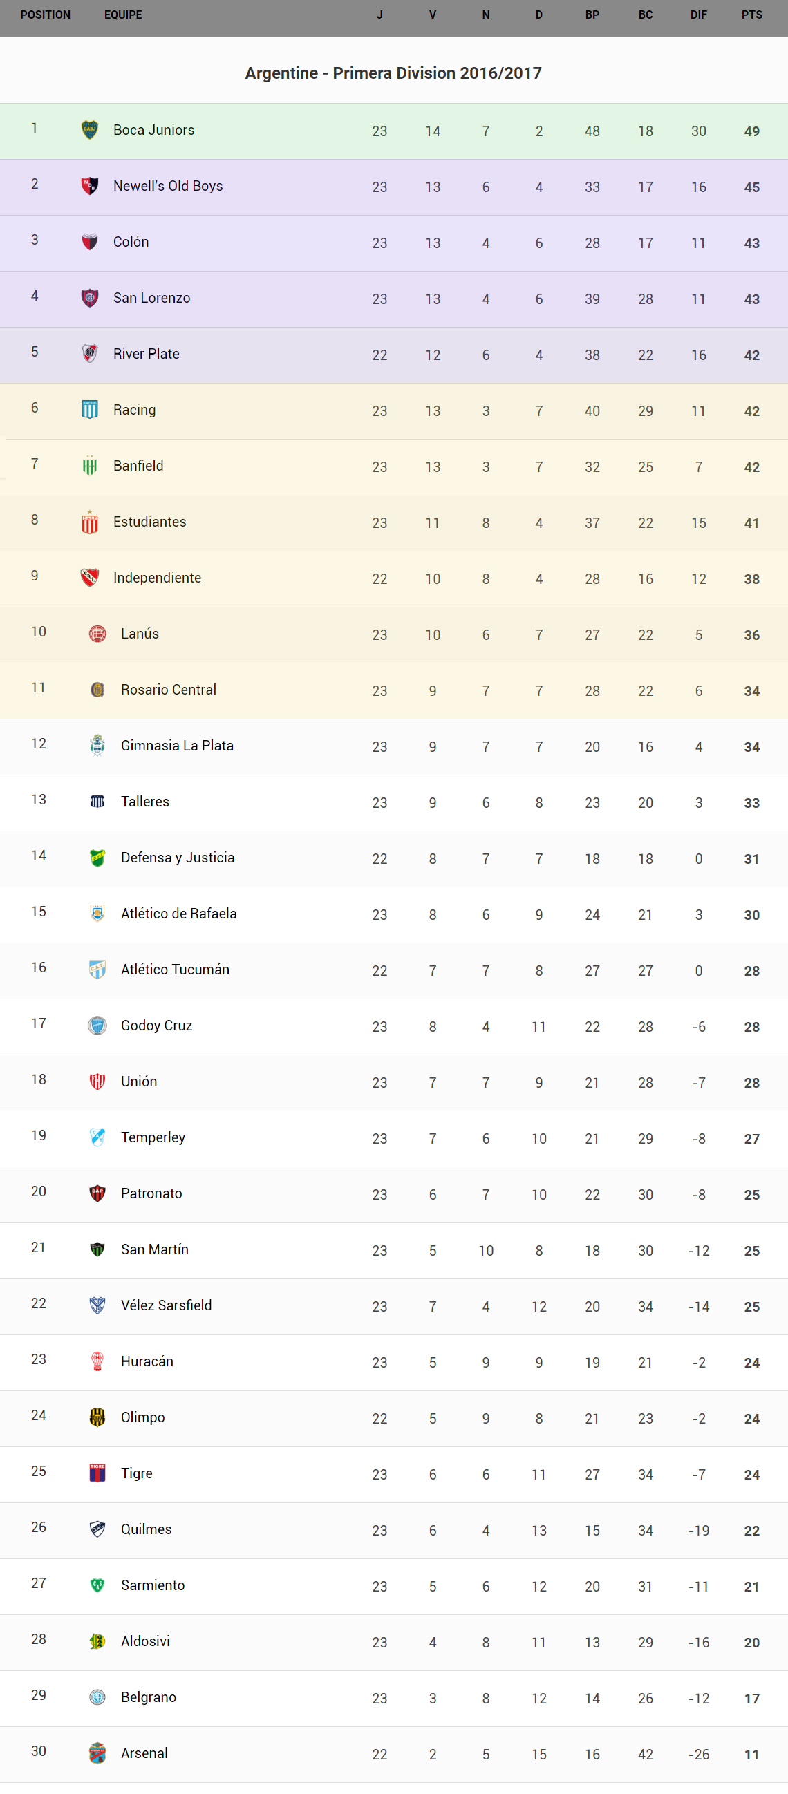
Task: Click the Argentine Primera Division 2016/2017 title
Action: tap(393, 73)
